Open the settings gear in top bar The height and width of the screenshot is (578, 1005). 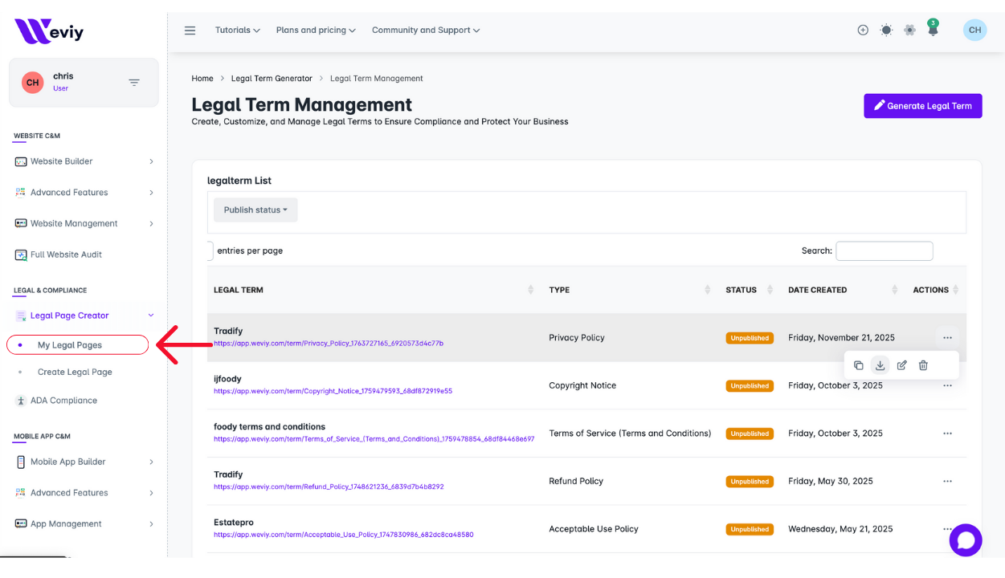[909, 31]
